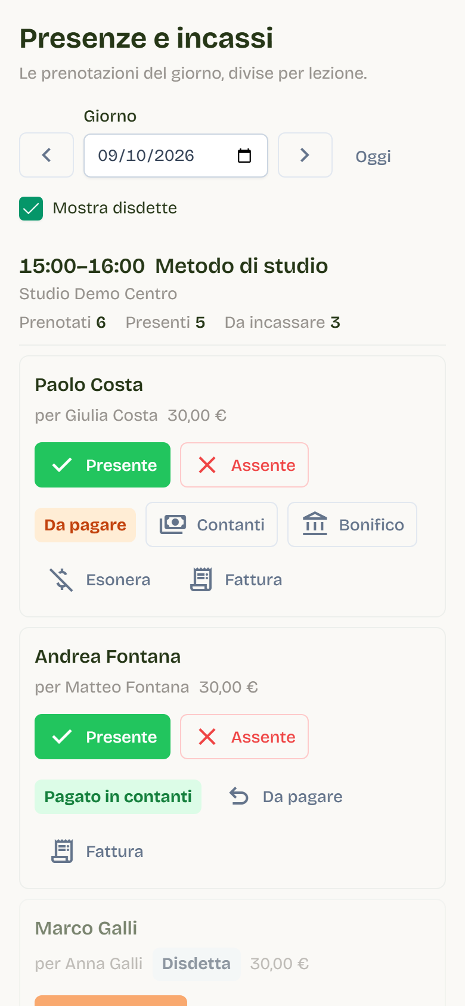465x1006 pixels.
Task: Click cash icon for Paolo Costa Contanti
Action: click(173, 524)
